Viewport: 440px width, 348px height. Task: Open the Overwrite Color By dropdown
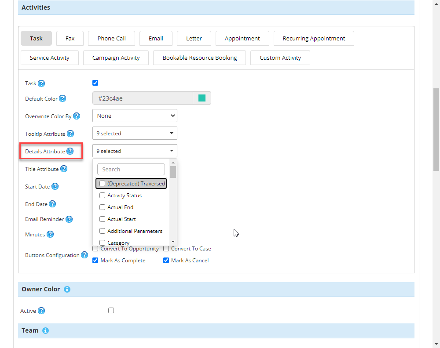point(135,116)
